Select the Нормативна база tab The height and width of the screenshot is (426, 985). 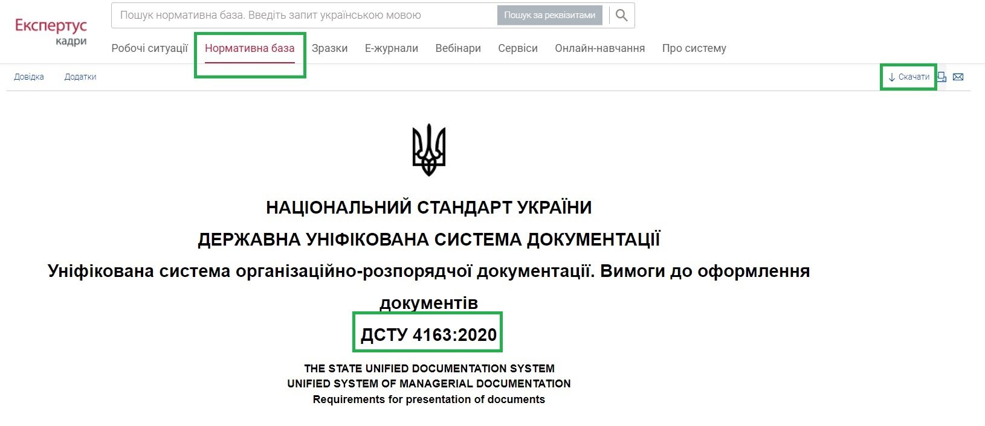(250, 48)
